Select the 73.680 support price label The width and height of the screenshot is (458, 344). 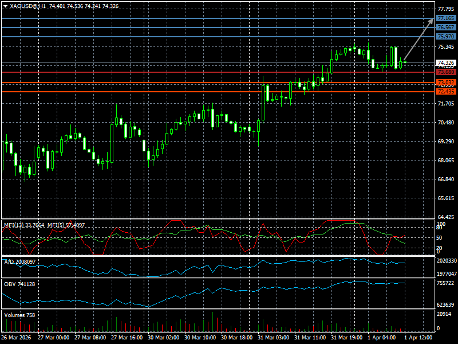tap(445, 72)
